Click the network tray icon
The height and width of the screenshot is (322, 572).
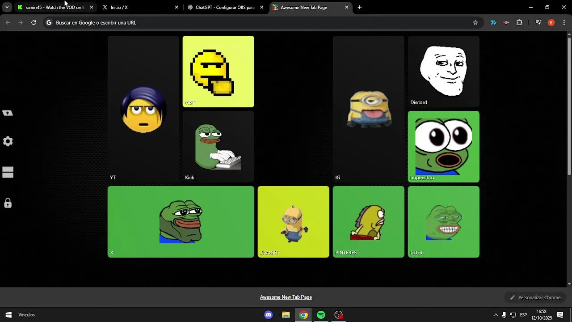pyautogui.click(x=513, y=315)
